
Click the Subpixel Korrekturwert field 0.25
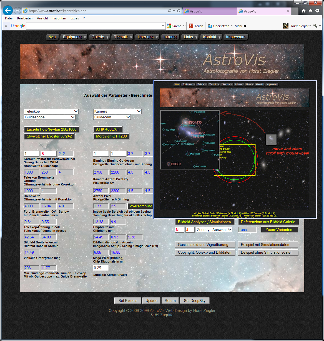pyautogui.click(x=101, y=268)
